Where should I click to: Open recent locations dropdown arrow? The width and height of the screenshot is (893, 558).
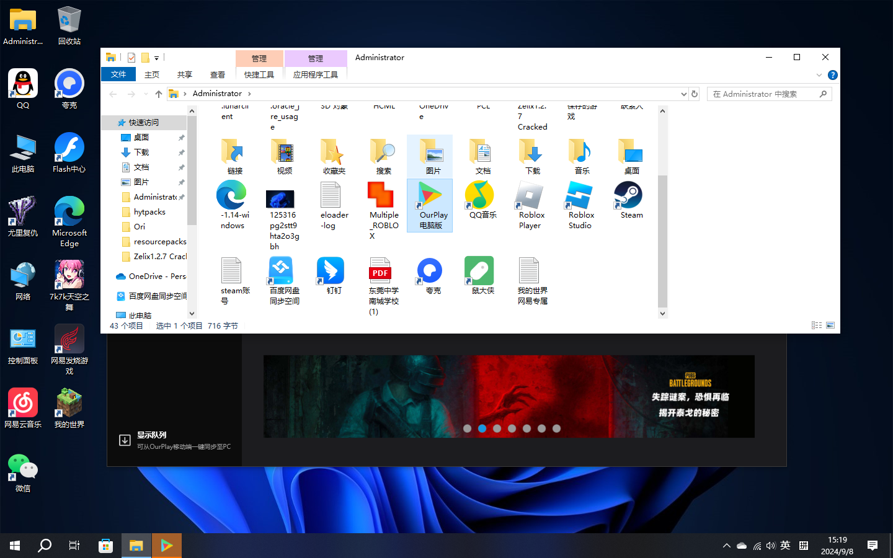[x=146, y=94]
